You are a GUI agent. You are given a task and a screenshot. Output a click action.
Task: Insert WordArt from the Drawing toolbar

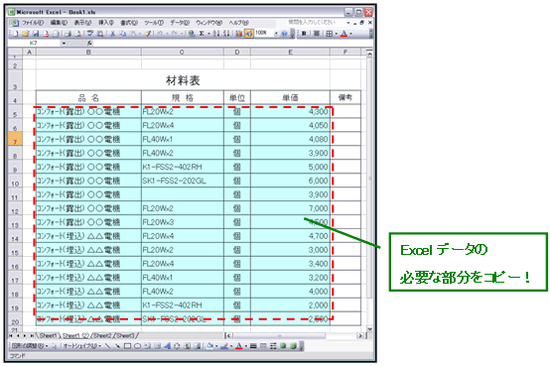tap(168, 346)
